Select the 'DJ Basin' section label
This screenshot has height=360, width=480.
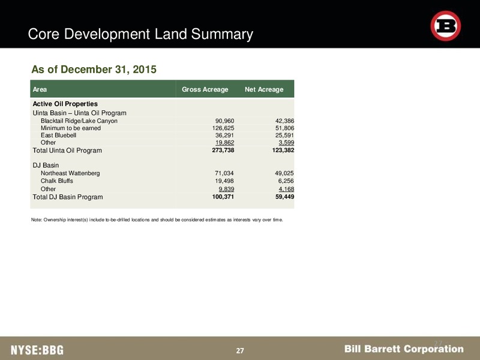[46, 166]
